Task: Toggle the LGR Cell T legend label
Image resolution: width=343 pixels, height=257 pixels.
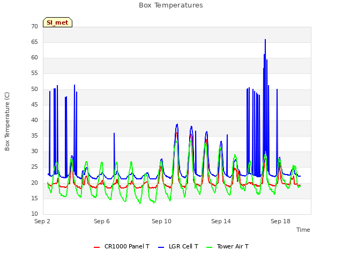Action: point(183,246)
